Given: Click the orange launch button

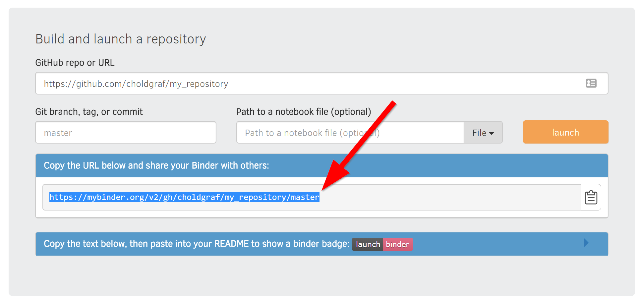Looking at the screenshot, I should (565, 132).
